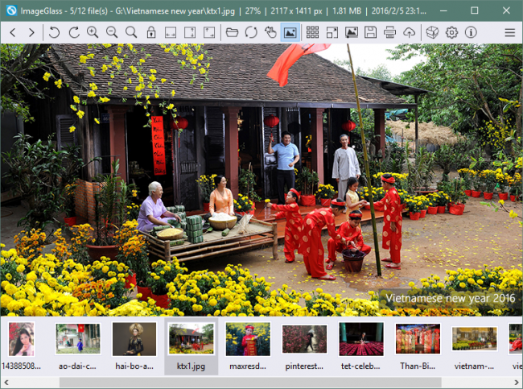Click the actual size magnifier icon
This screenshot has height=389, width=523.
(131, 32)
